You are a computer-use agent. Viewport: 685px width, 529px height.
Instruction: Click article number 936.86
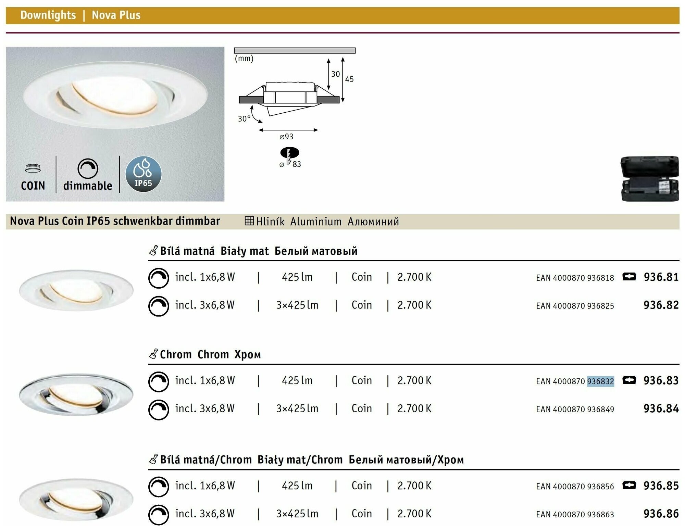661,514
